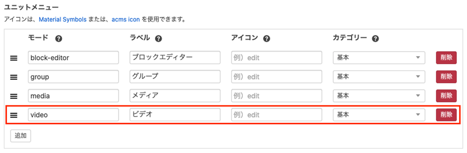Click the drag handle of video row
Image resolution: width=467 pixels, height=153 pixels.
(x=14, y=115)
